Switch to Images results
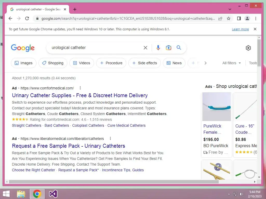Screen dimensions: 266x199 (24, 63)
